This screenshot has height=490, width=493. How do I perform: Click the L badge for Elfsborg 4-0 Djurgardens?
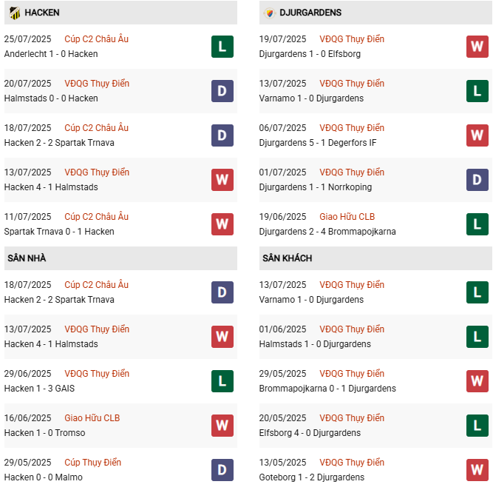(477, 426)
